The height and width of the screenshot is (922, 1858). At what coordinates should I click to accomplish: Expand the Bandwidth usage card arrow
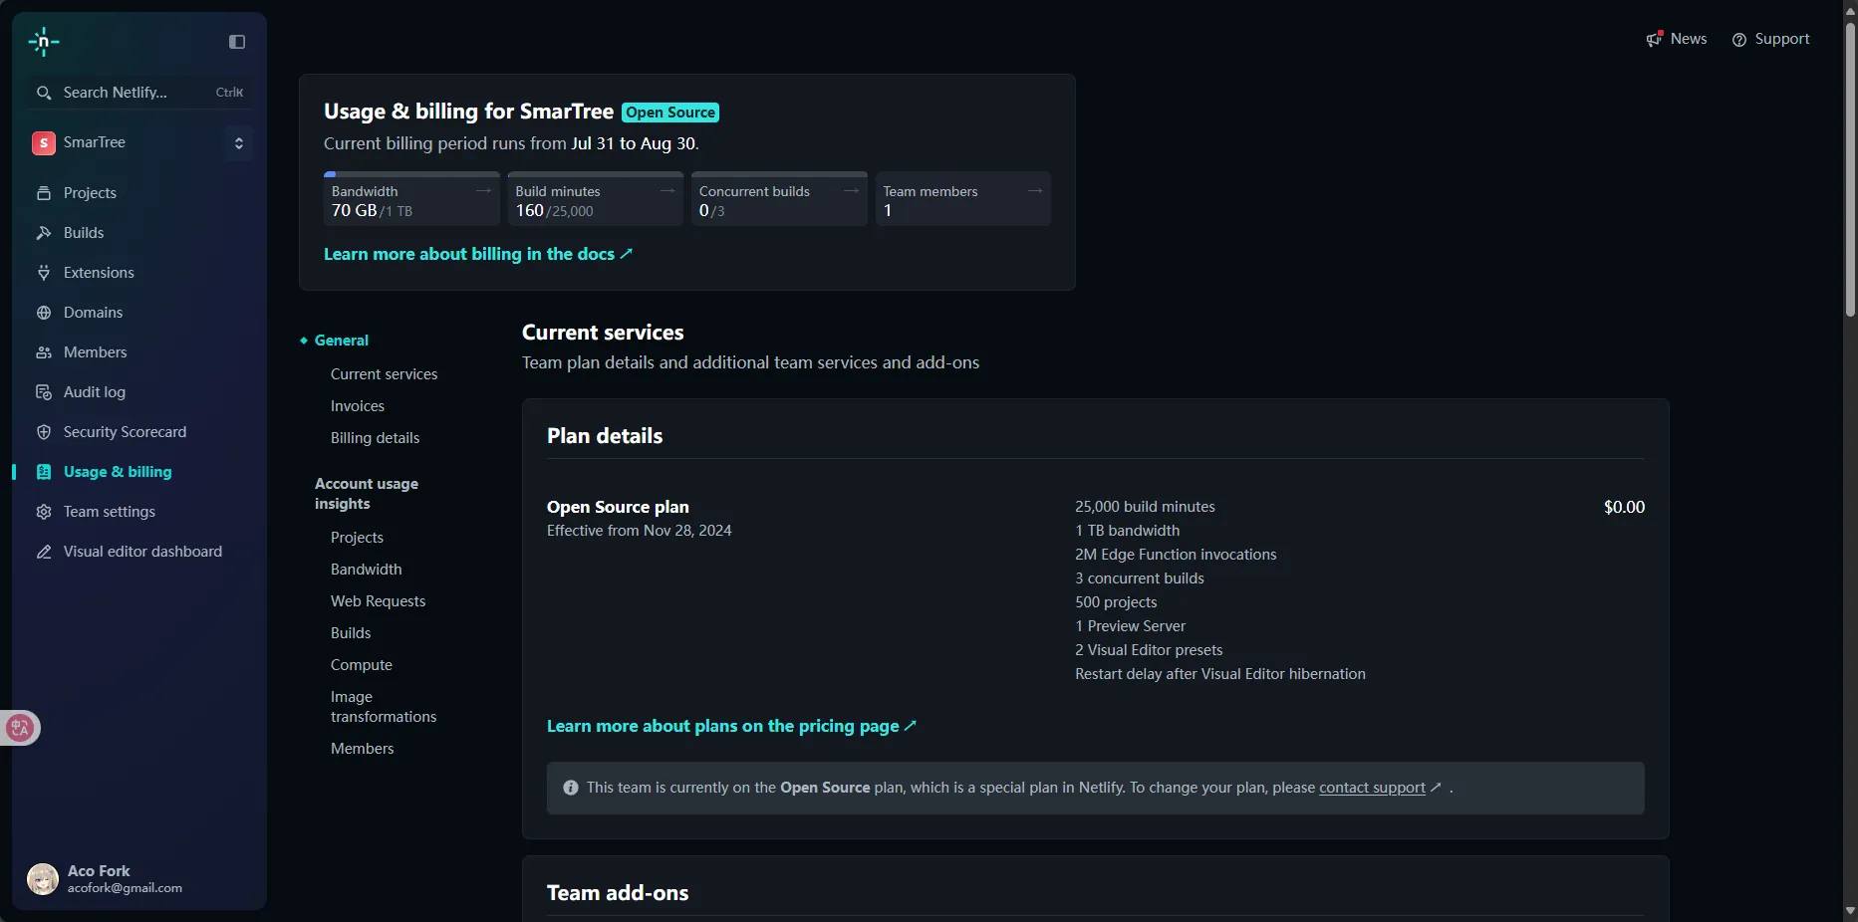point(483,191)
